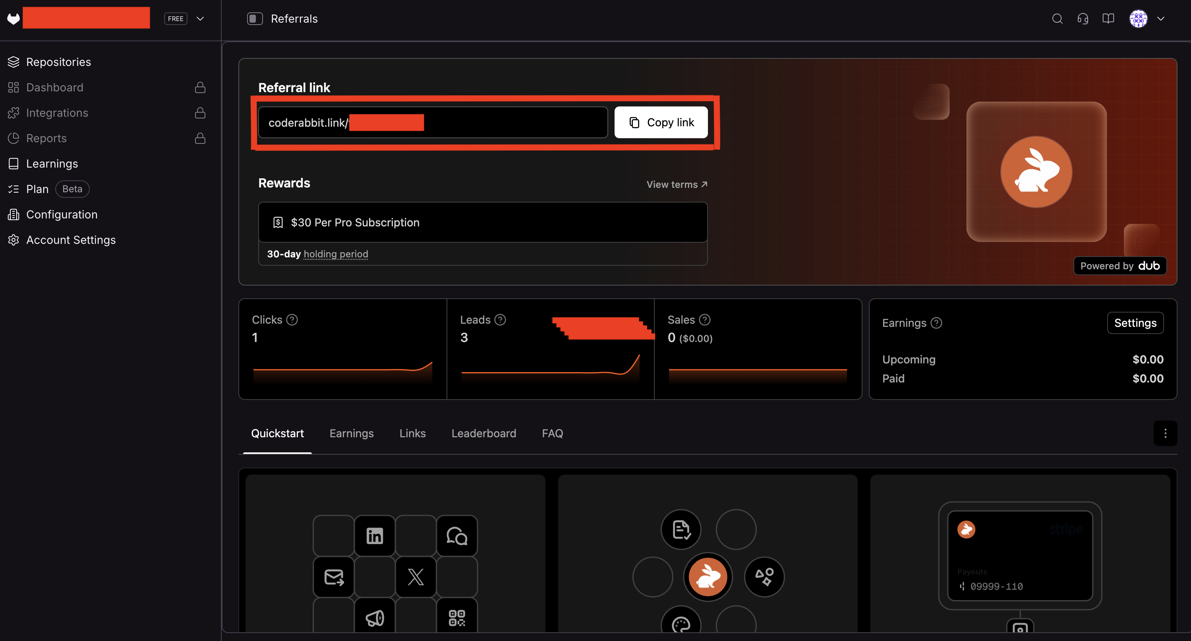Viewport: 1191px width, 641px height.
Task: Click the payout card illustration
Action: click(1019, 556)
